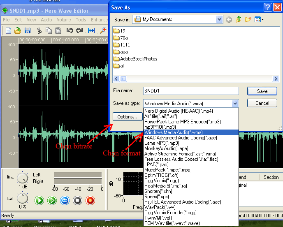Select folder all

tap(119, 66)
